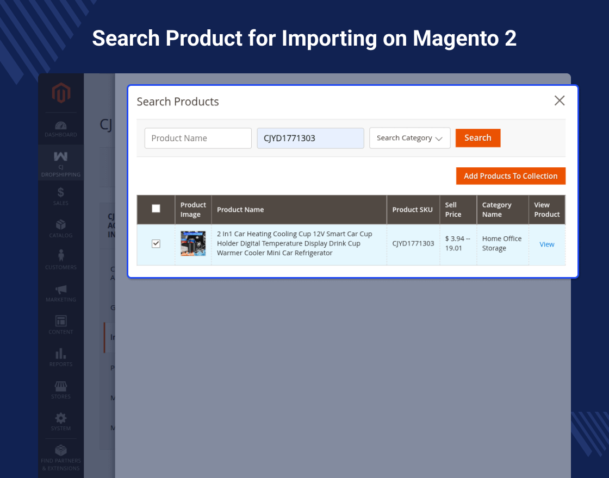Image resolution: width=609 pixels, height=478 pixels.
Task: Click the Magento logo in sidebar
Action: tap(61, 93)
